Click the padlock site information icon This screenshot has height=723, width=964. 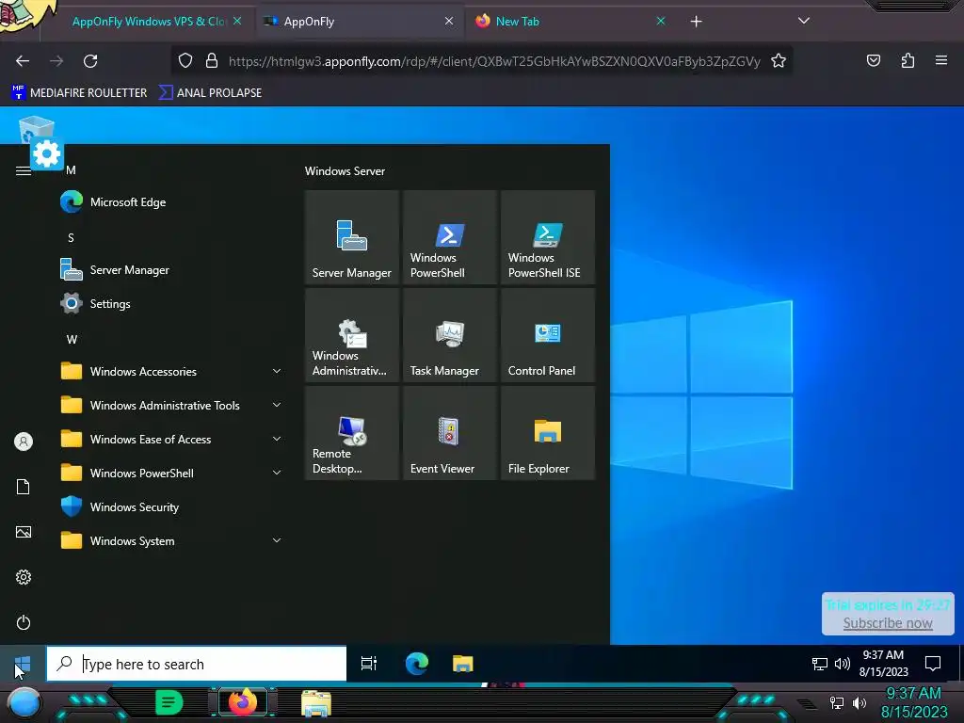pos(212,61)
